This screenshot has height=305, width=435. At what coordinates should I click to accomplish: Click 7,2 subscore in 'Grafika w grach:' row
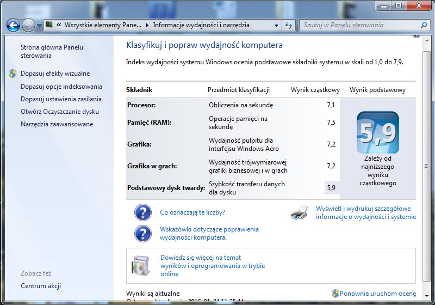pyautogui.click(x=331, y=166)
